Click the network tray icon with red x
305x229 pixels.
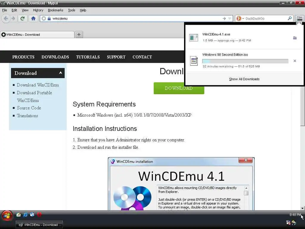(288, 222)
